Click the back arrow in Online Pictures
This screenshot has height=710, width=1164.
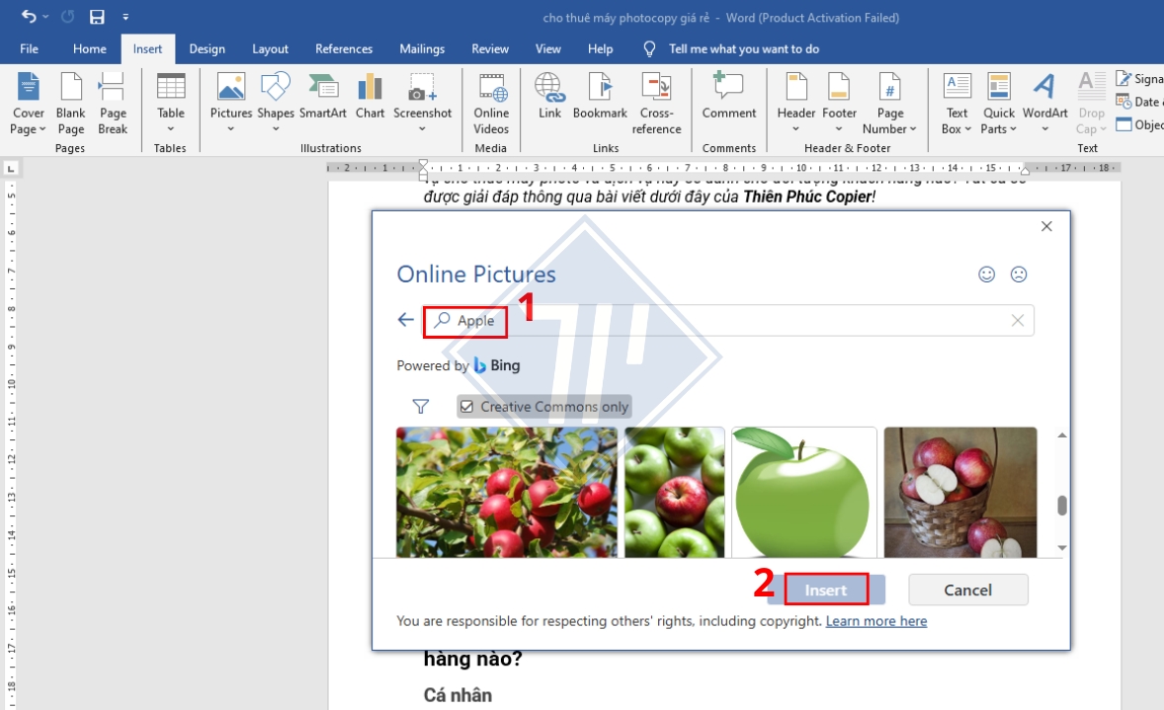[x=405, y=320]
